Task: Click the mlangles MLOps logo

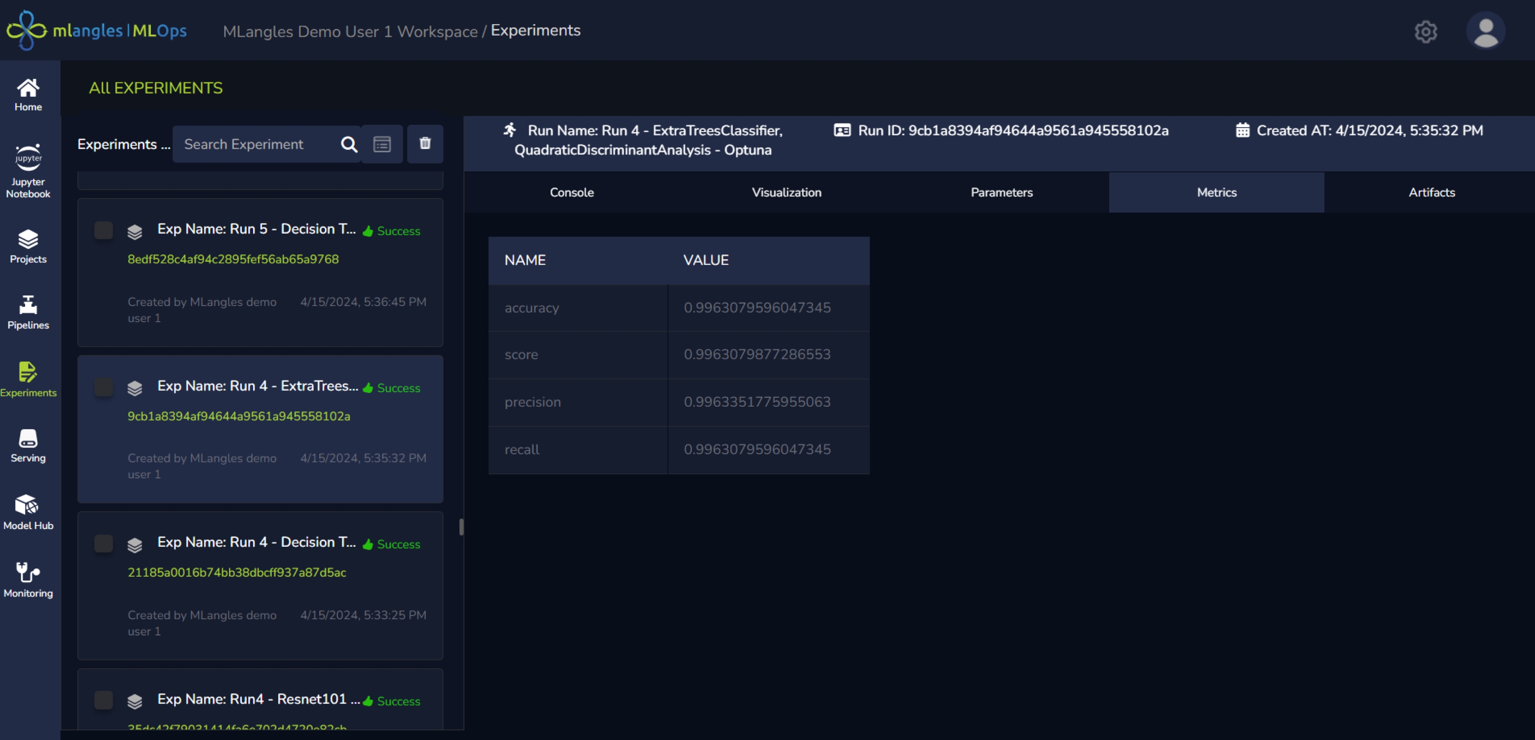Action: [x=96, y=30]
